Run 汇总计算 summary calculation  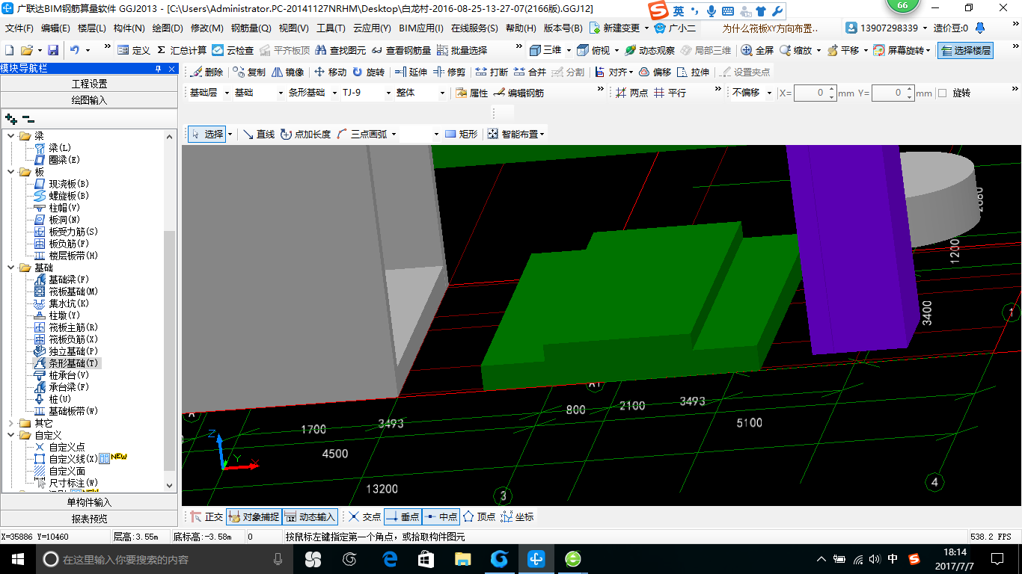181,50
